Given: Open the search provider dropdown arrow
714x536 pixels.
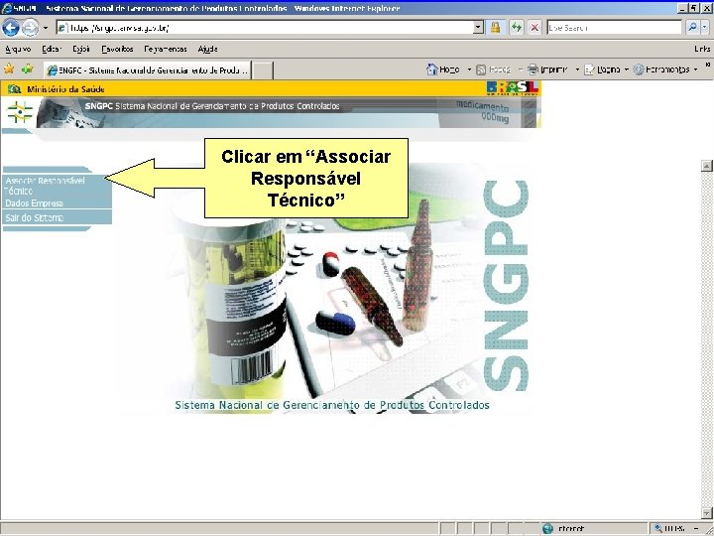Looking at the screenshot, I should pos(704,28).
